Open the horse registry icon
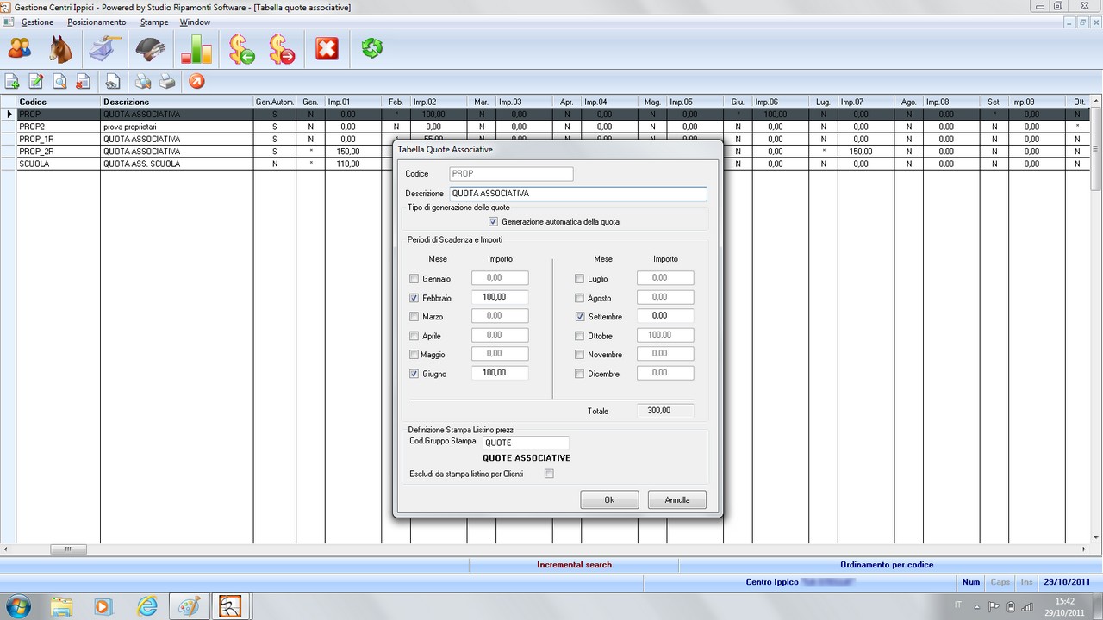Screen dimensions: 1103x620 coord(61,49)
